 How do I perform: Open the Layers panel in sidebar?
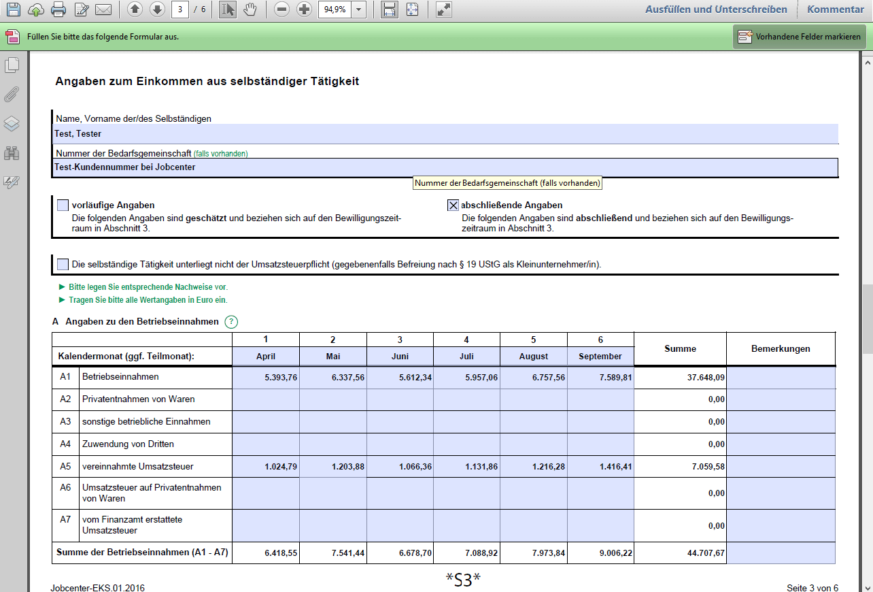[x=12, y=124]
